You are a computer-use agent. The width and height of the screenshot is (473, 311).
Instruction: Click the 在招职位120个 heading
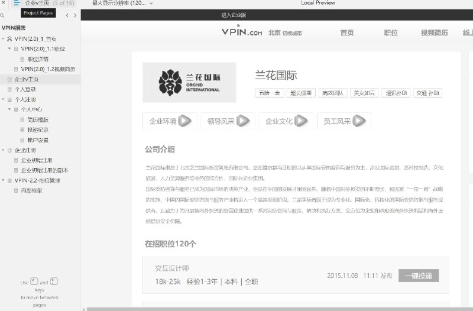click(x=170, y=244)
